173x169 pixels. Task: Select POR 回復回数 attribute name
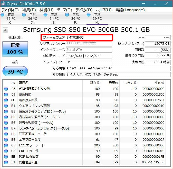click(x=29, y=156)
